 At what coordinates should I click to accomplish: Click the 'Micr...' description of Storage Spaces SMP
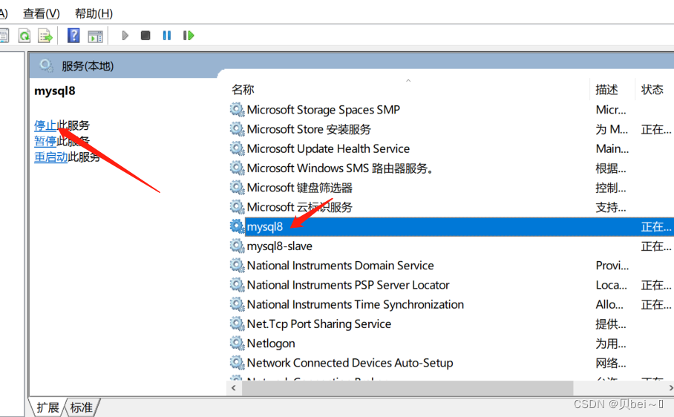pyautogui.click(x=611, y=110)
